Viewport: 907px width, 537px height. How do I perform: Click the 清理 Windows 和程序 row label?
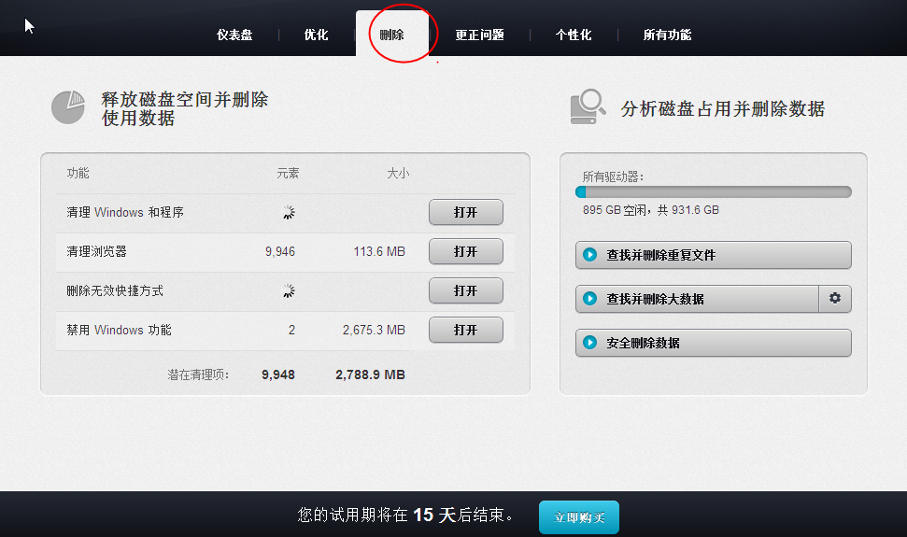(x=125, y=212)
